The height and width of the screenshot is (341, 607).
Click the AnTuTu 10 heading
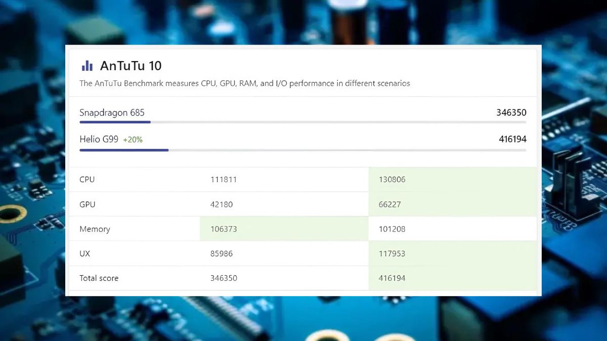point(131,66)
